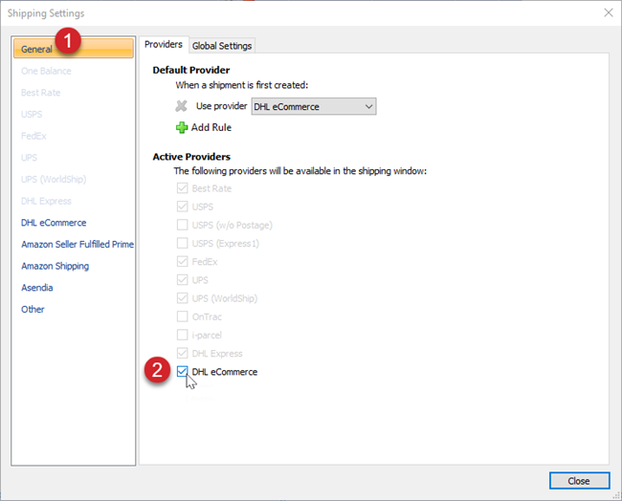Toggle the FedEx provider checkbox
The height and width of the screenshot is (501, 622).
pyautogui.click(x=182, y=261)
